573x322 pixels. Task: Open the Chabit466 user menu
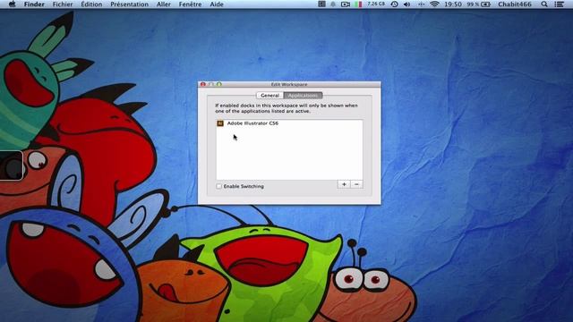pos(515,4)
